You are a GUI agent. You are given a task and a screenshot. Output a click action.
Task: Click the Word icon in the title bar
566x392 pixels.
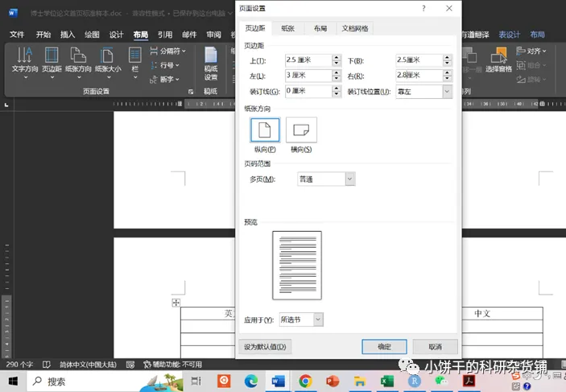[13, 13]
